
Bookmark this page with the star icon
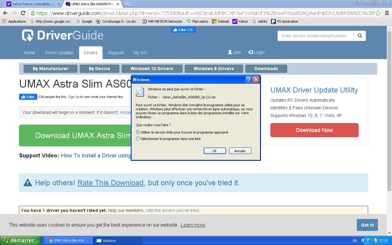[x=378, y=13]
